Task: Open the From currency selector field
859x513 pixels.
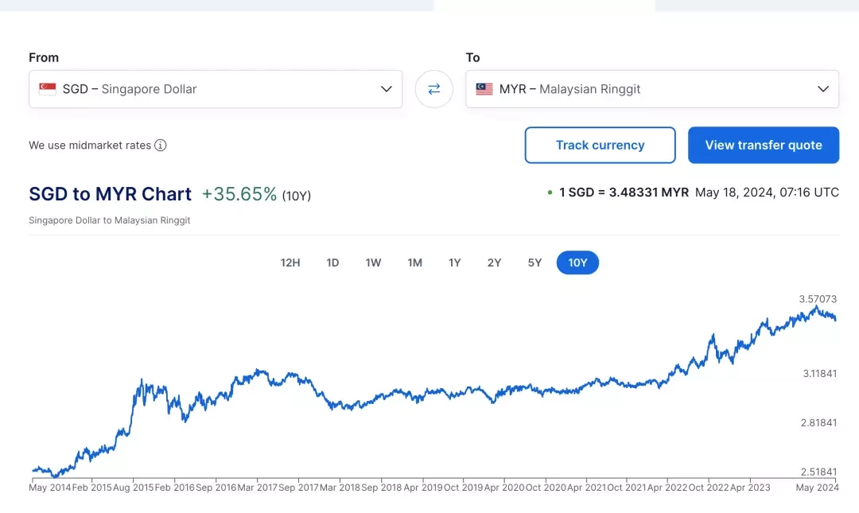Action: tap(216, 89)
